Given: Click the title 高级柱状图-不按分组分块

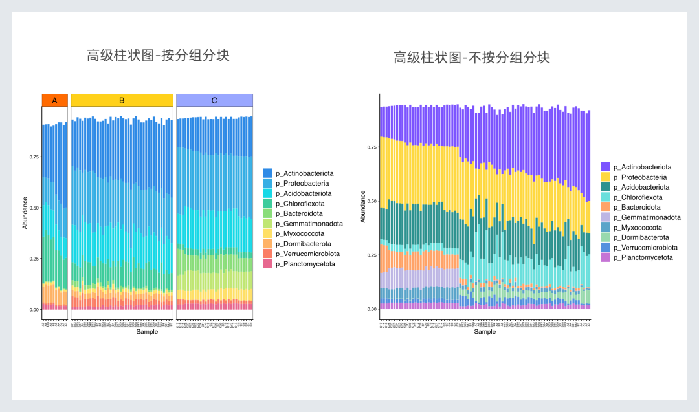Looking at the screenshot, I should click(472, 58).
